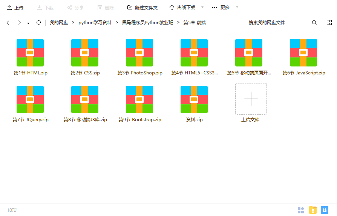Expand the 更多 dropdown arrow
The width and height of the screenshot is (337, 216).
[x=237, y=7]
